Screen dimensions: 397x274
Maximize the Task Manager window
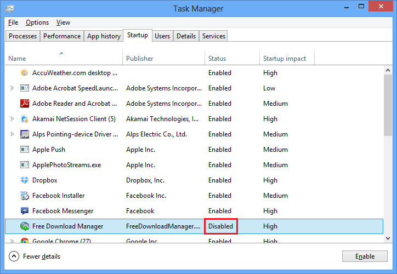(361, 7)
